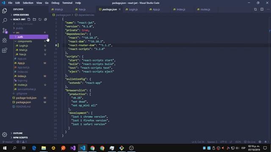The image size is (271, 152).
Task: Open Nav.js in explorer tree
Action: (x=22, y=54)
